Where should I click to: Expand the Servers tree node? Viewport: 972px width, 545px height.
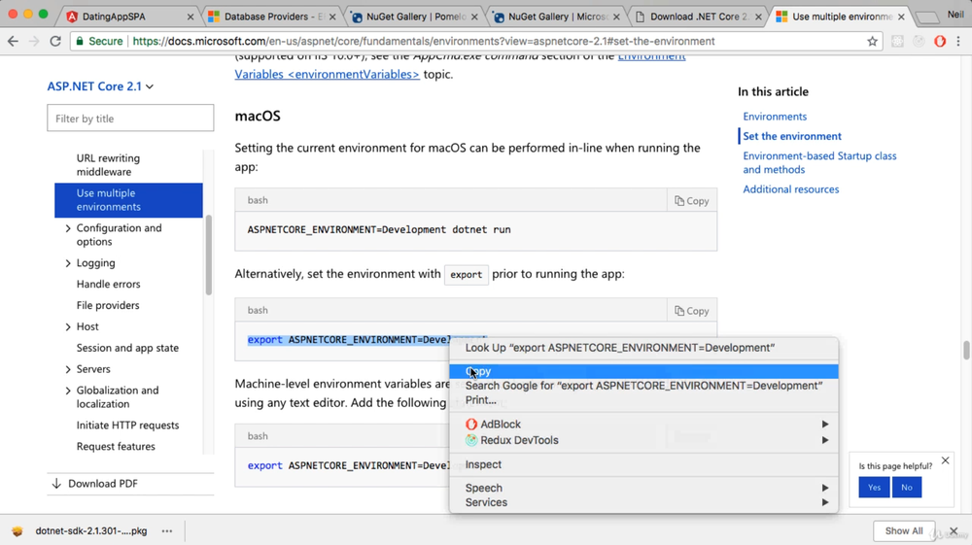coord(68,370)
